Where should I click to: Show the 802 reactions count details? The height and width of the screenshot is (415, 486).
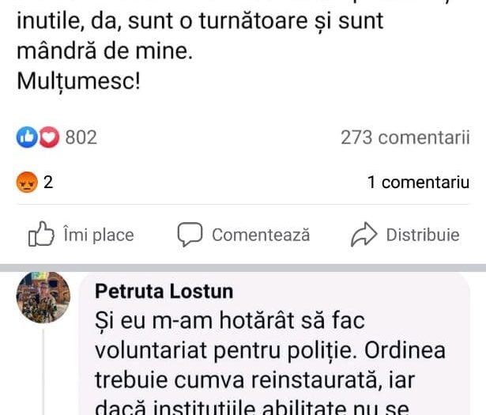click(x=81, y=138)
